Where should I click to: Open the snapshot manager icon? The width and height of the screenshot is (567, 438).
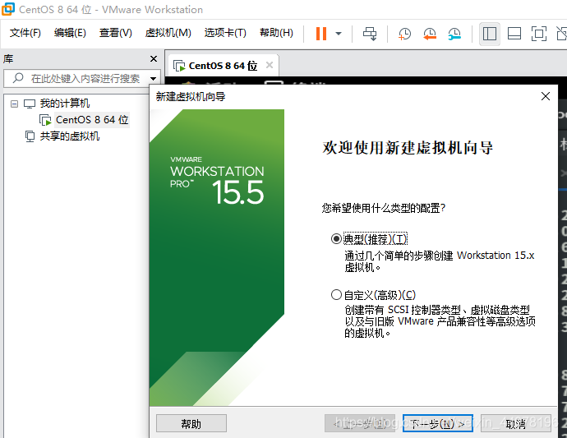click(454, 34)
